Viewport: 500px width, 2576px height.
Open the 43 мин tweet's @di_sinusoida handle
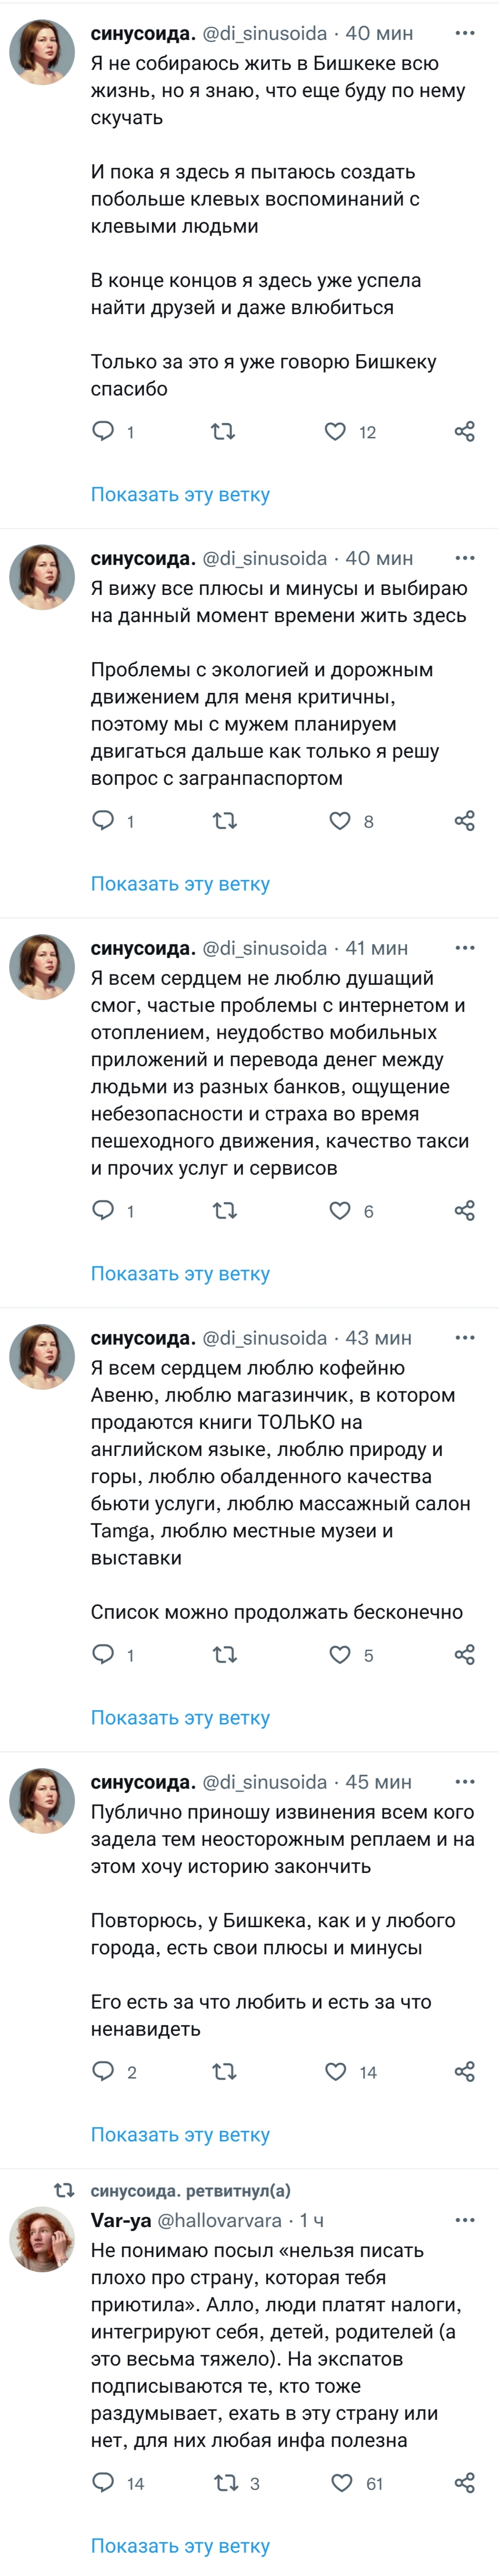tap(264, 1338)
